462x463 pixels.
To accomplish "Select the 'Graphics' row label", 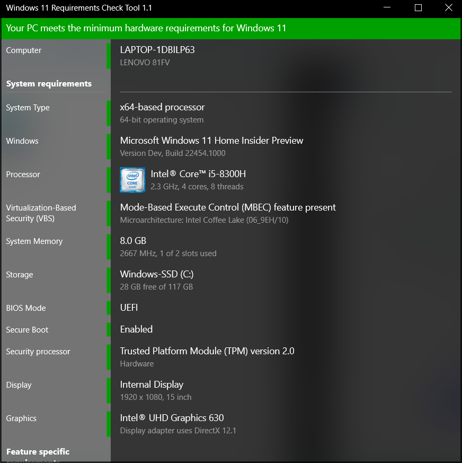I will 21,418.
